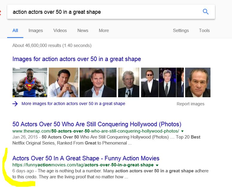Screen dimensions: 232x187
Task: Open 'Actors Over 50 In A Great Shape' result
Action: click(86, 158)
